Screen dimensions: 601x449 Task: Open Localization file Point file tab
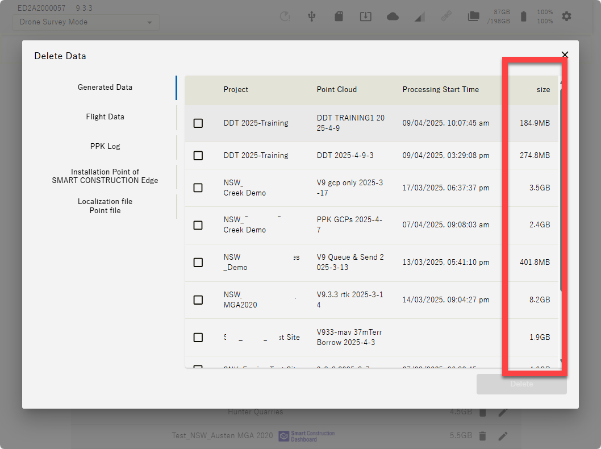105,206
